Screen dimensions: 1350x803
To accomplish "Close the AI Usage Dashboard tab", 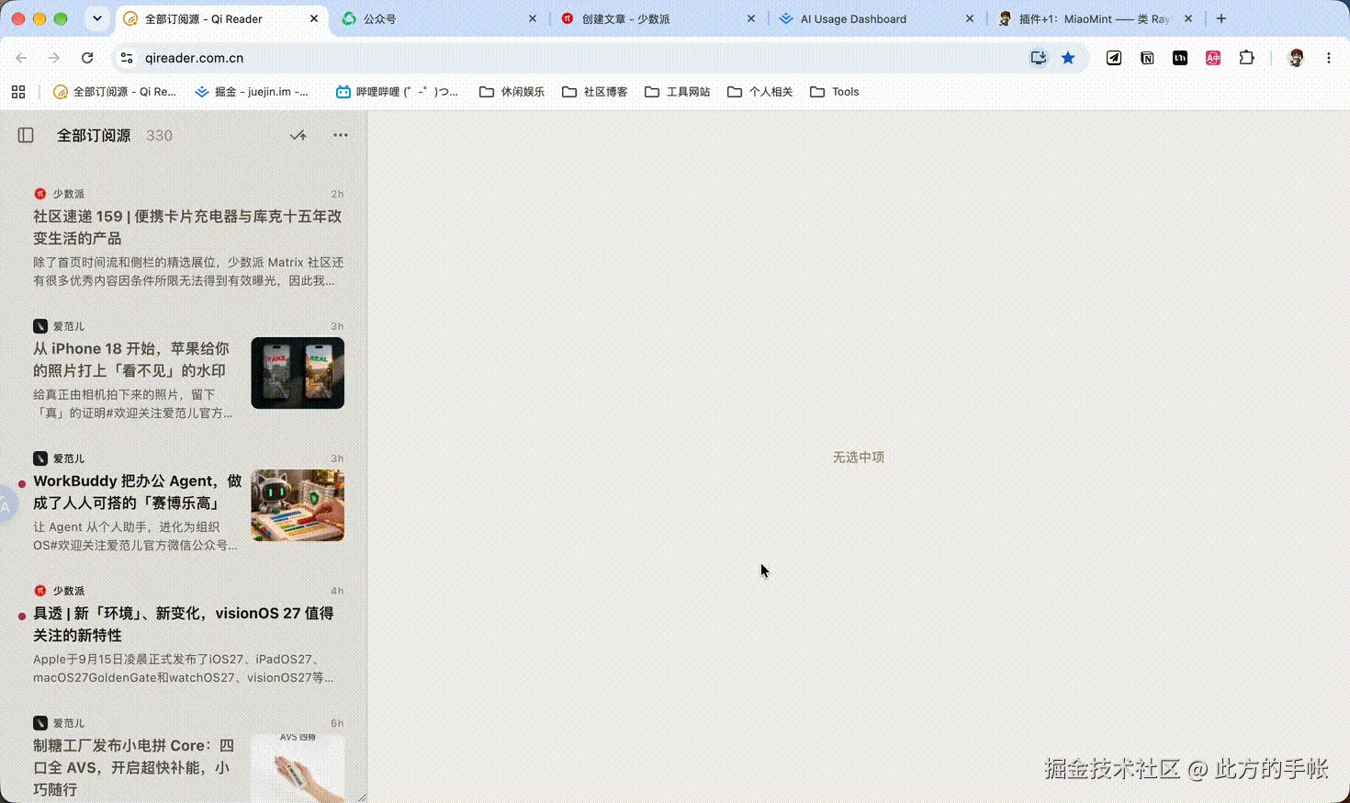I will (x=970, y=18).
